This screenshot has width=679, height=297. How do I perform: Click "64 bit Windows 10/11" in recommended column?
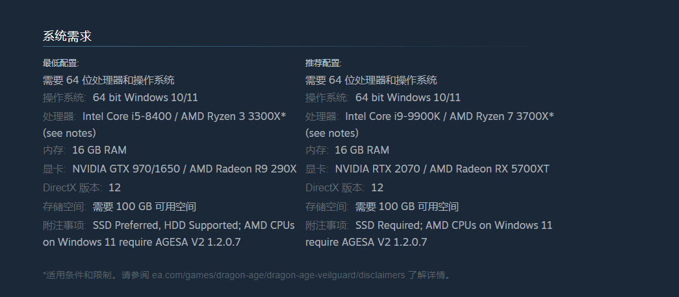click(408, 97)
